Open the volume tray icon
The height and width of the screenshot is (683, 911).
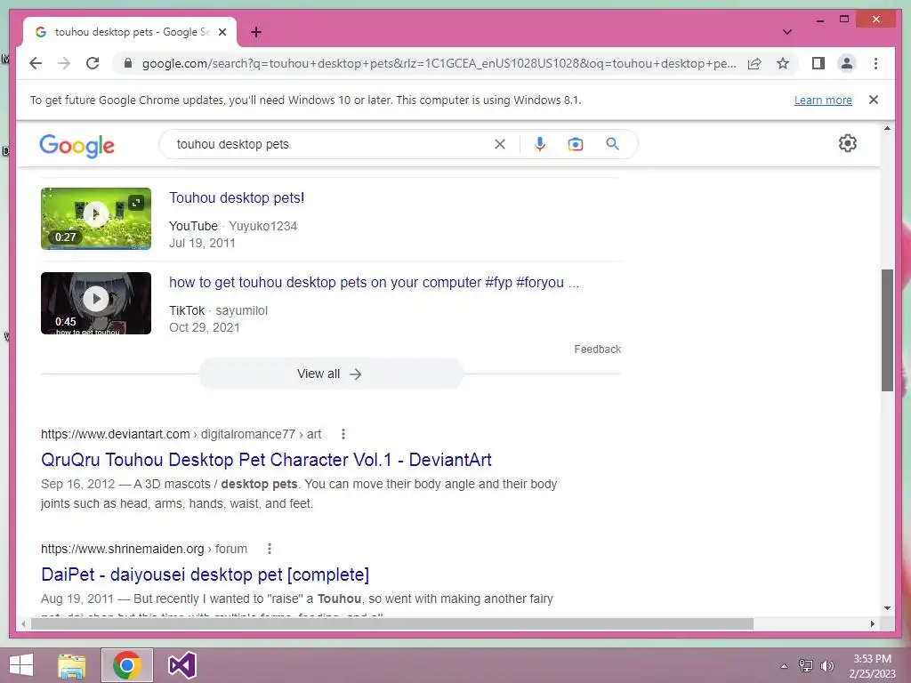point(826,666)
